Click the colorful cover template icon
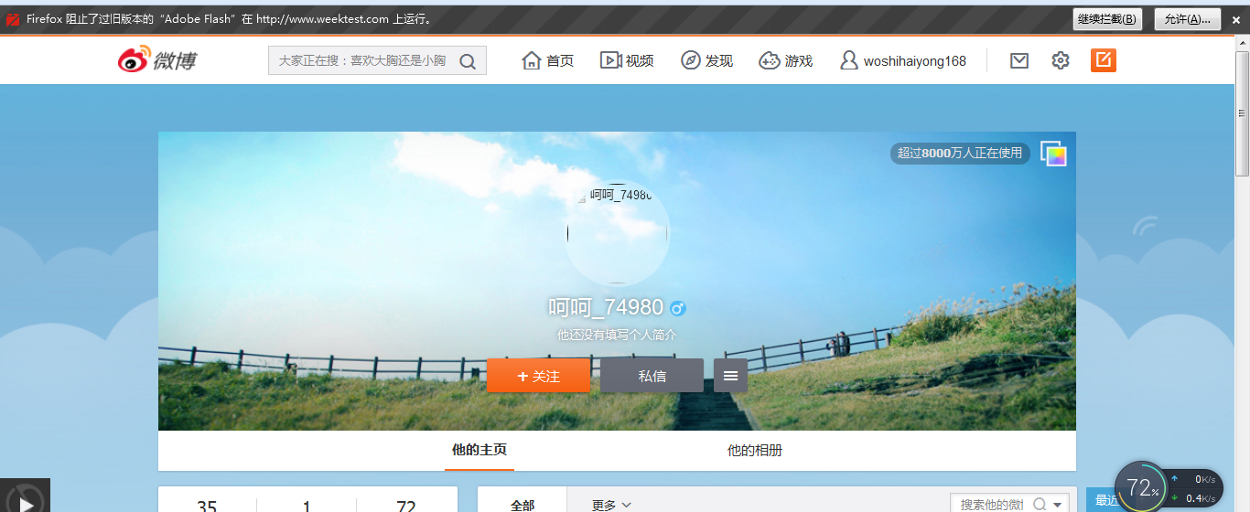The image size is (1250, 512). pos(1053,154)
